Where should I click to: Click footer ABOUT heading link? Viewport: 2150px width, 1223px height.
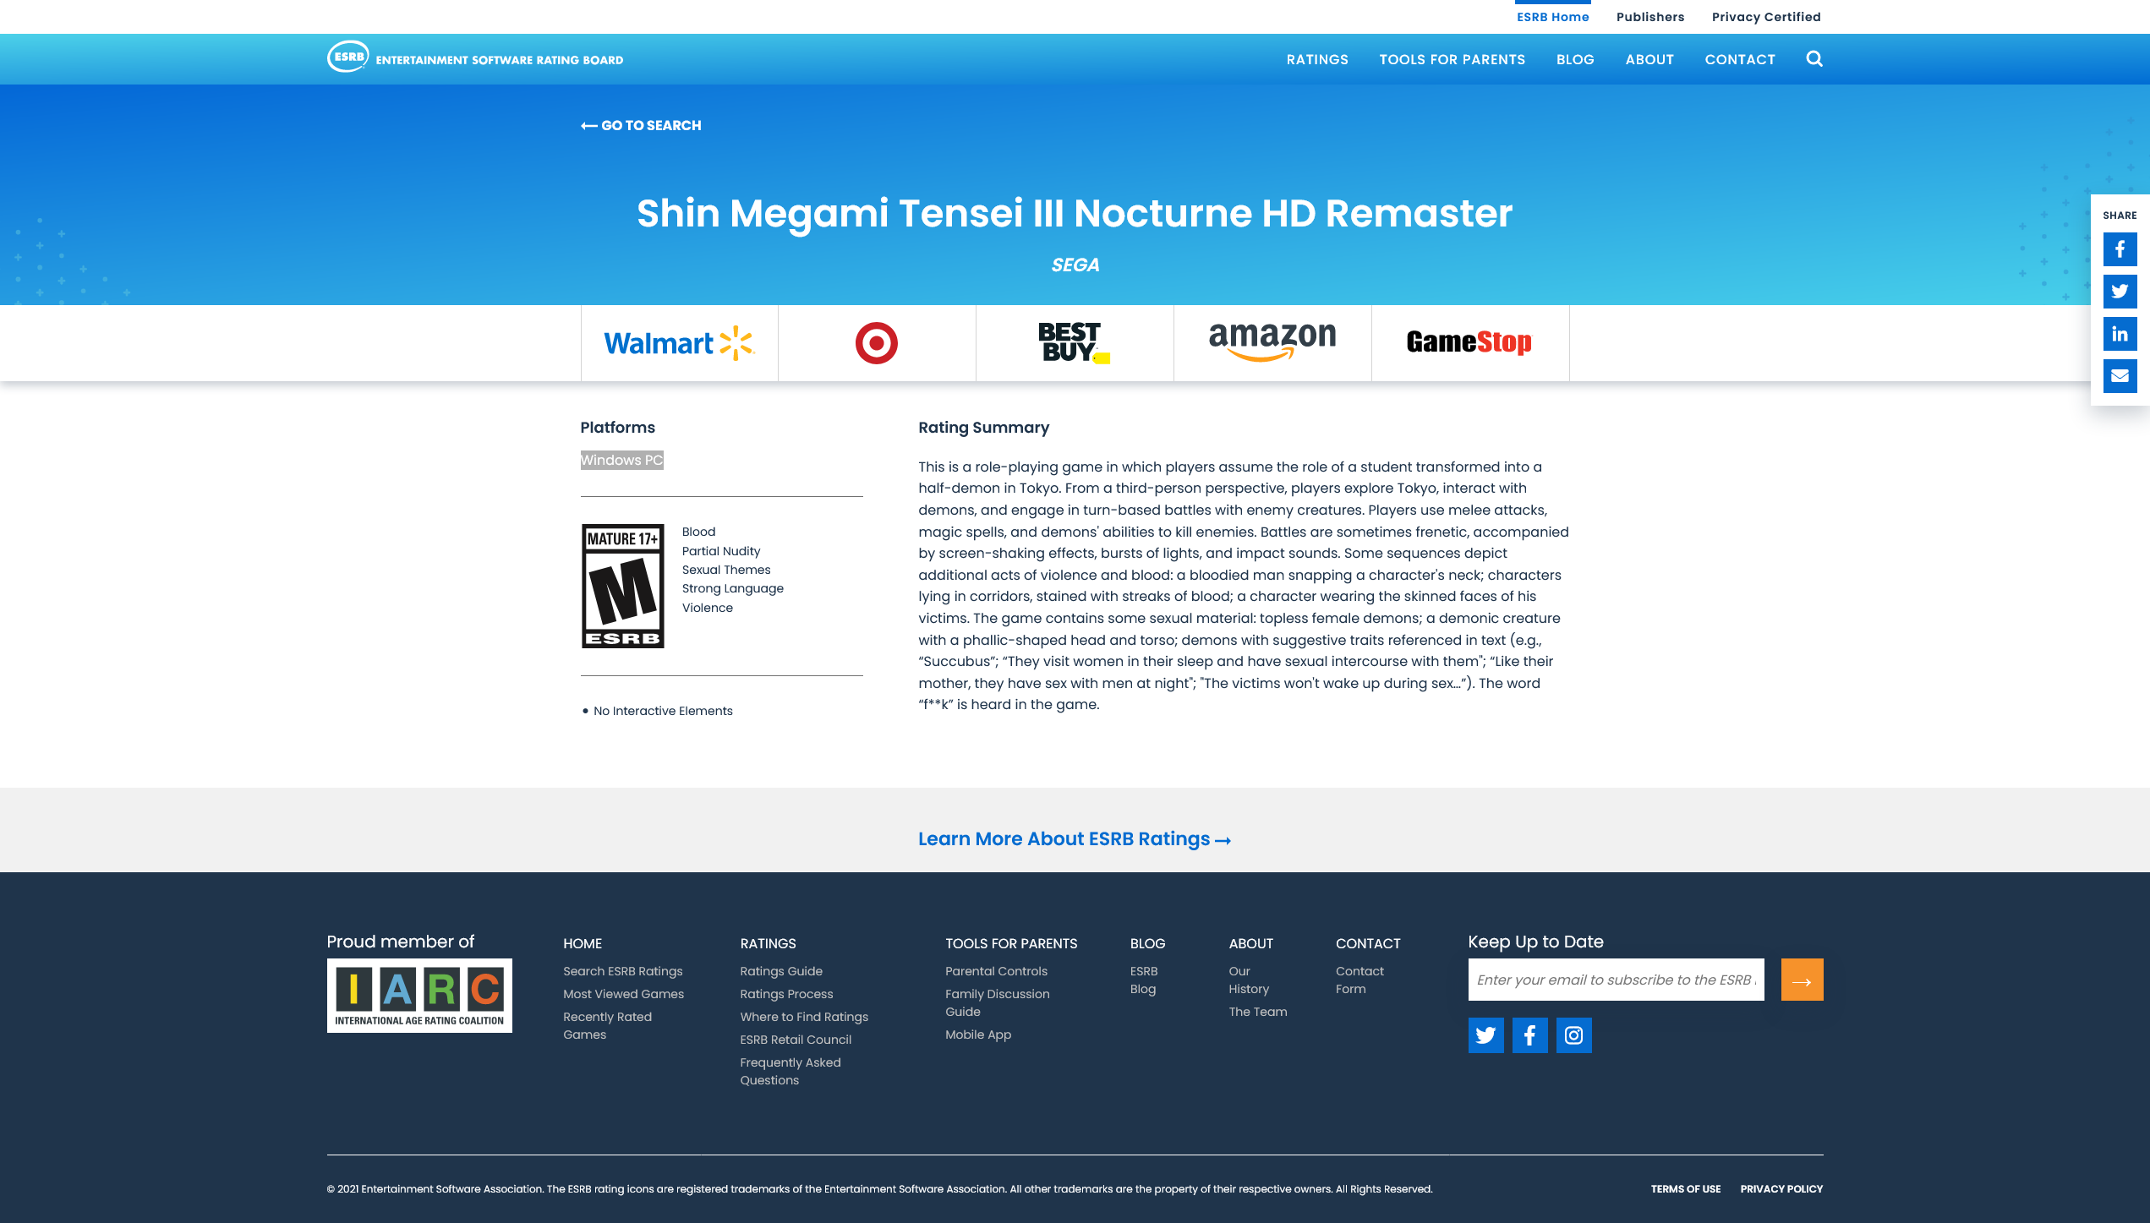click(1251, 943)
